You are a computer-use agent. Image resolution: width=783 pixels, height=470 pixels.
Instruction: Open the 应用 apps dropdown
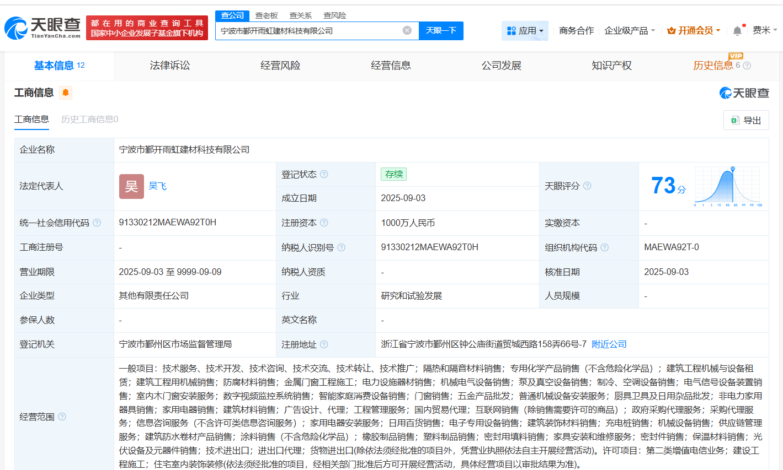pyautogui.click(x=525, y=30)
